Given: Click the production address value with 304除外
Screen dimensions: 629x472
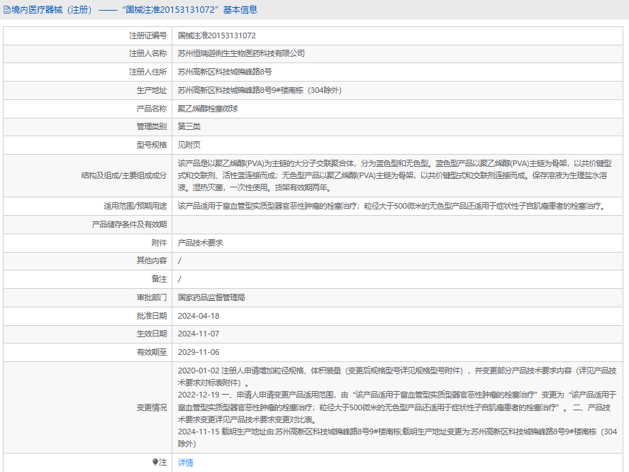Looking at the screenshot, I should click(260, 90).
